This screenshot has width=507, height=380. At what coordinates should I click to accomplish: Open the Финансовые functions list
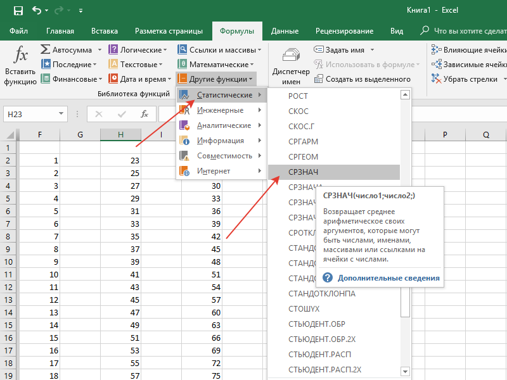click(x=72, y=79)
